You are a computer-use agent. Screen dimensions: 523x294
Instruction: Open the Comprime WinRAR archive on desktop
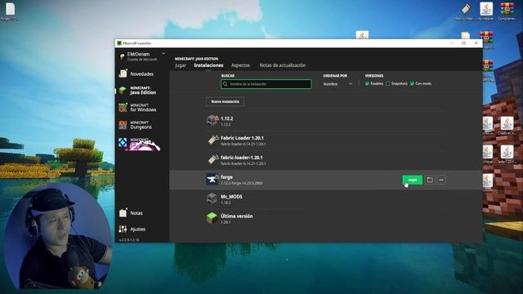click(x=507, y=11)
